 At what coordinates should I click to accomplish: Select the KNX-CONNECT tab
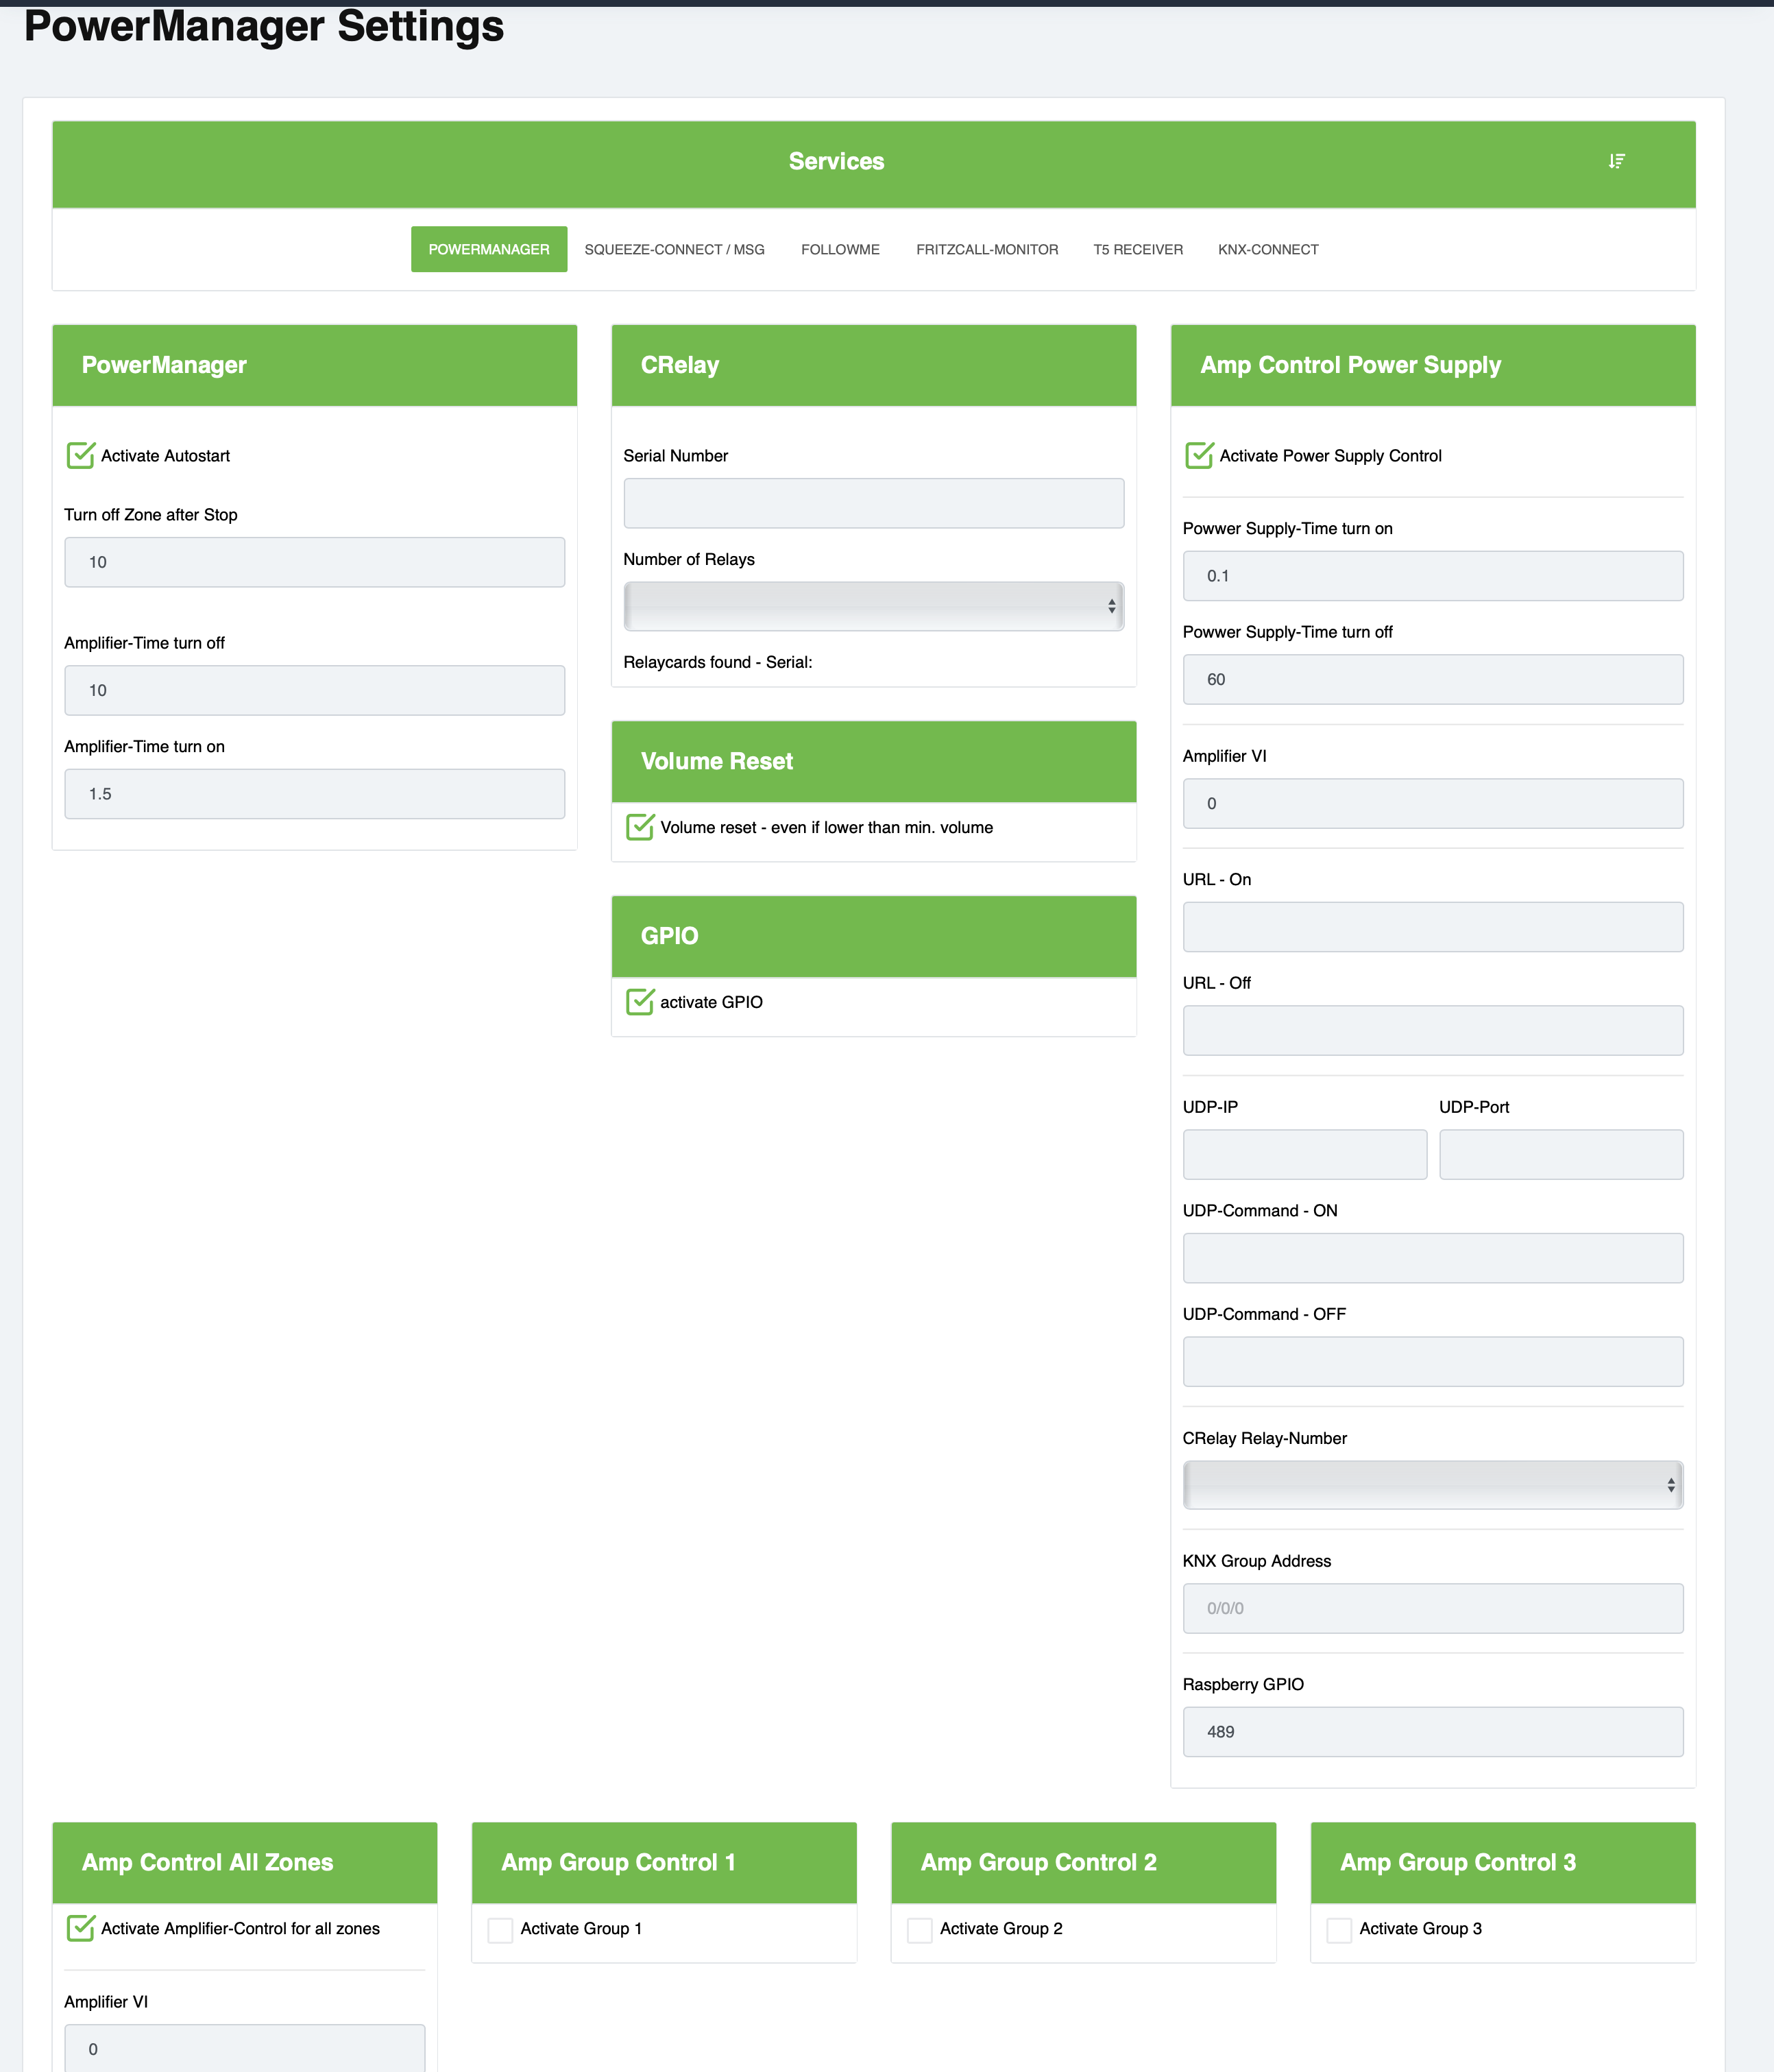(1267, 249)
